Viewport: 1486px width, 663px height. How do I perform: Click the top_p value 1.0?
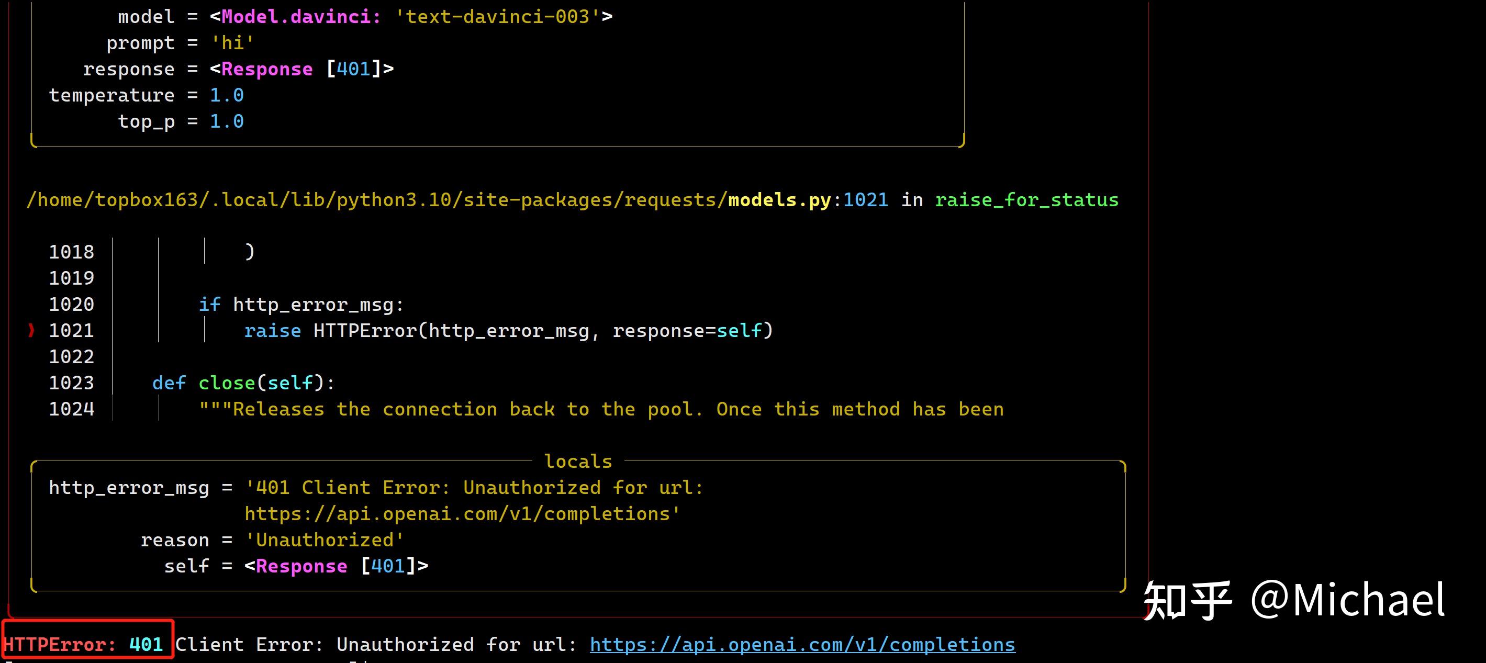[226, 121]
